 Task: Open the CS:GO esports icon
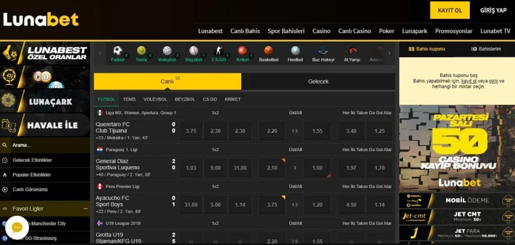[x=219, y=51]
